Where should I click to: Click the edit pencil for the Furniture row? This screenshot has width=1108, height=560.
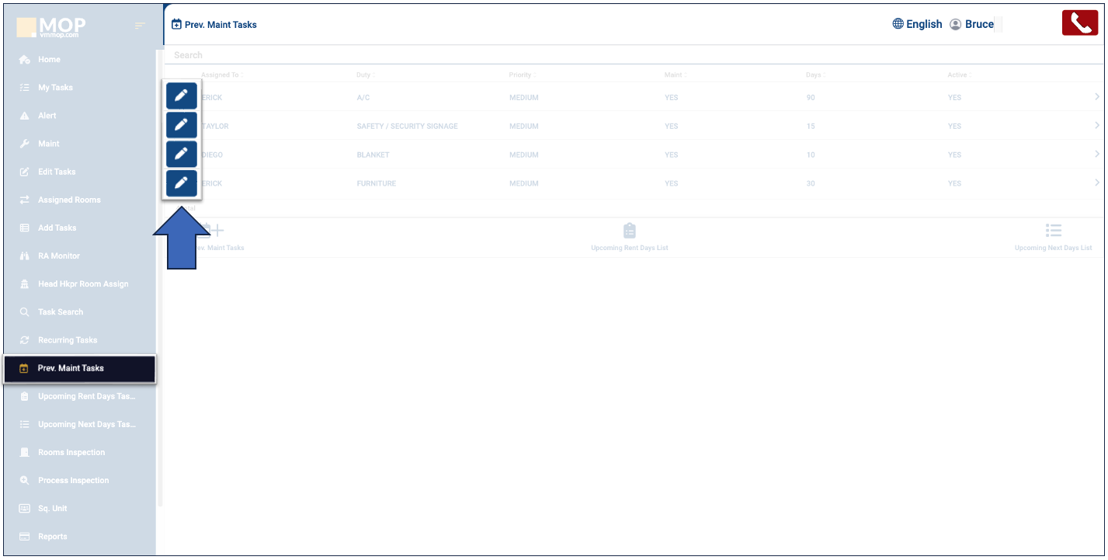point(181,183)
